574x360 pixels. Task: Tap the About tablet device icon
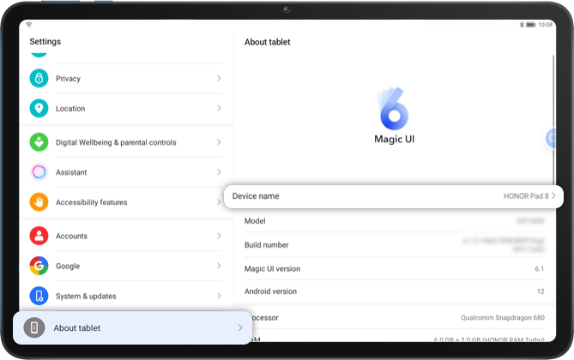pos(34,328)
